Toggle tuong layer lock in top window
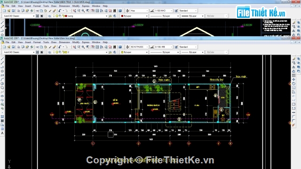Image resolution: width=301 pixels, height=169 pixels. (x=63, y=16)
